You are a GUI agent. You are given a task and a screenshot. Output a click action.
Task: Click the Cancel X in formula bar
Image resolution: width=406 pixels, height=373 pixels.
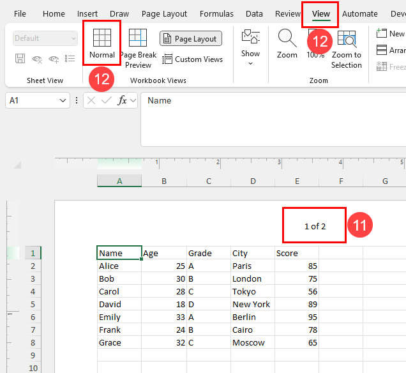(x=91, y=100)
